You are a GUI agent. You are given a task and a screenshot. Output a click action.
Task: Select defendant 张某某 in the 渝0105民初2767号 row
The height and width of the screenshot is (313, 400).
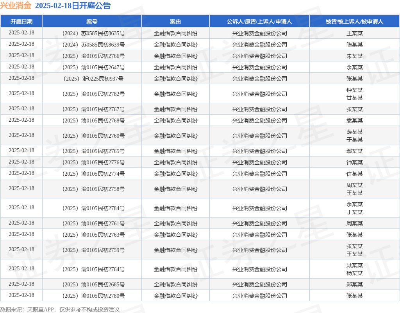(355, 110)
